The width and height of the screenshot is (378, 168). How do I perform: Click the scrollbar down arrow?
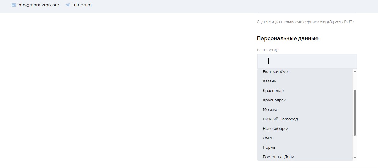pyautogui.click(x=355, y=158)
